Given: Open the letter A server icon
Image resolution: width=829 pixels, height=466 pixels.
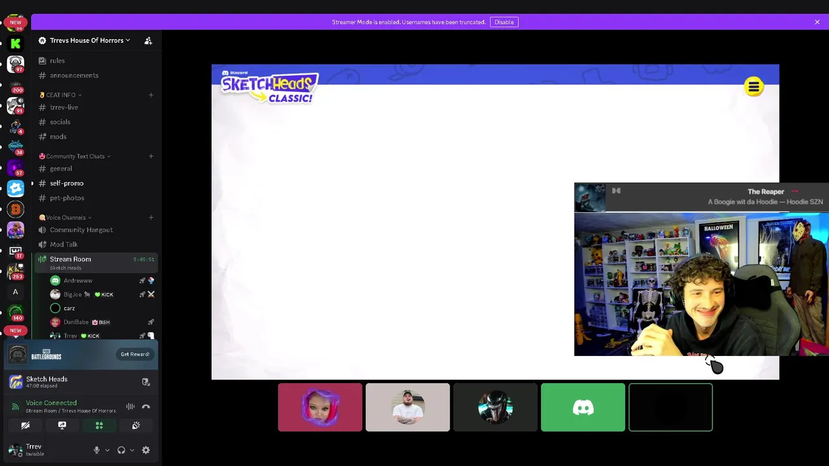Looking at the screenshot, I should coord(16,292).
